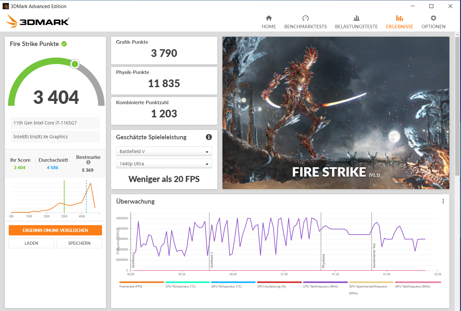This screenshot has height=311, width=461.
Task: Toggle GPU-Temperatur legend swatch
Action: tap(233, 282)
